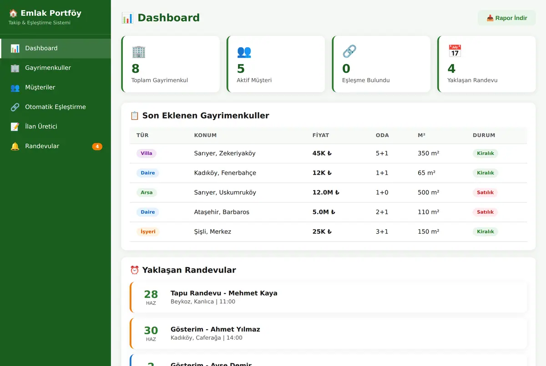Select the Sarıyer, Uskumruköy row location

225,193
